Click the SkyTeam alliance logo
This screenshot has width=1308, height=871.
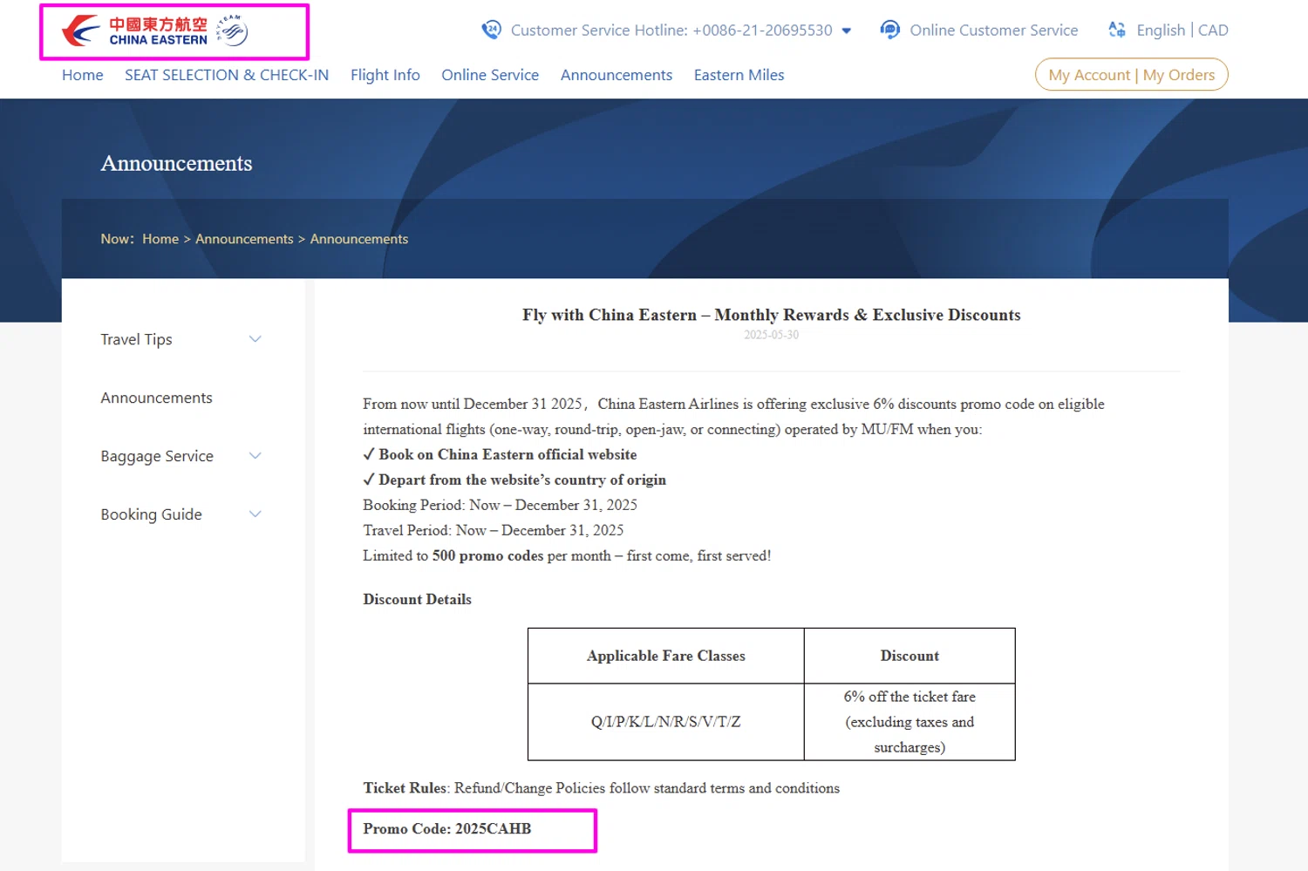pyautogui.click(x=232, y=31)
